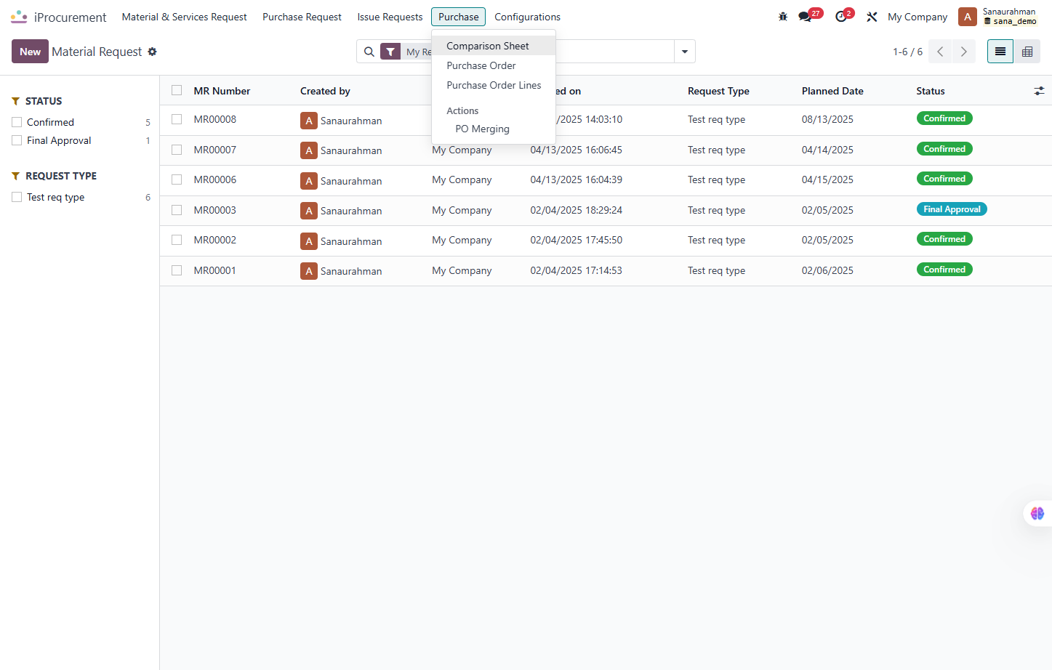Select all rows with the header checkbox
1052x670 pixels.
pyautogui.click(x=177, y=90)
